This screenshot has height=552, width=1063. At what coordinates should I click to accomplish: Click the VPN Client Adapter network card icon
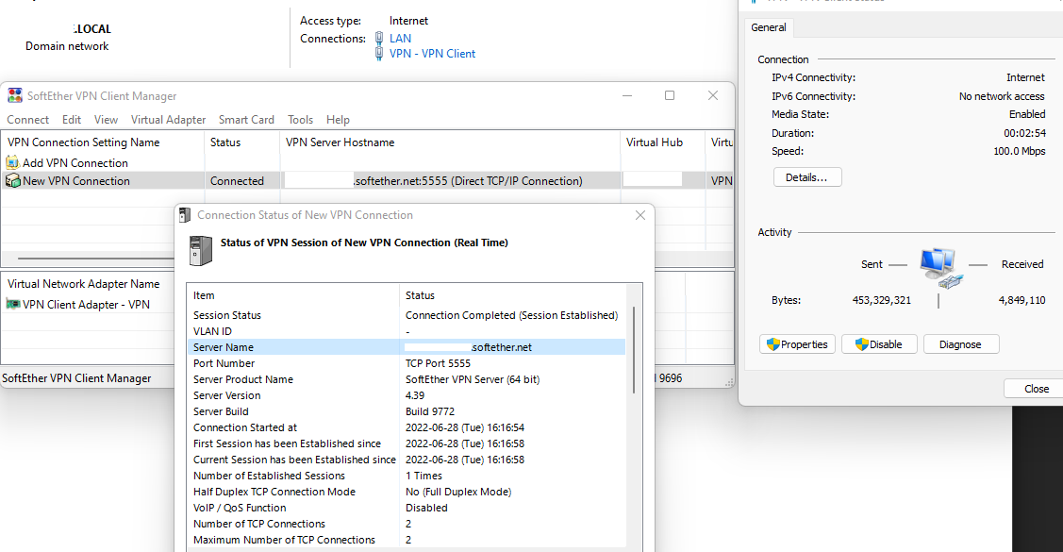click(13, 305)
